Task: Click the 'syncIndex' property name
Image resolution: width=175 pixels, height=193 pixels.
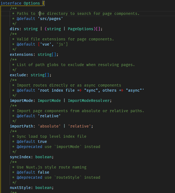Action: point(20,157)
